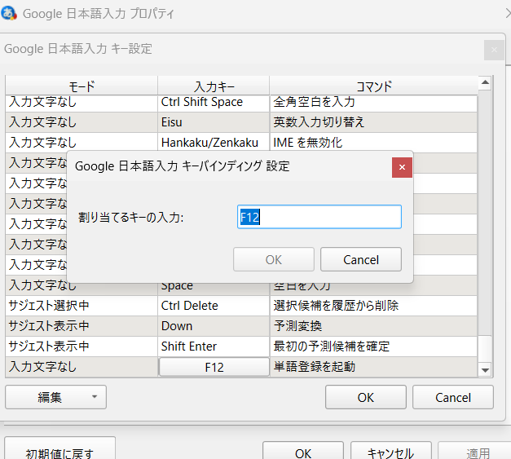Select the 選択候補を履歴から削除 command cell
The height and width of the screenshot is (459, 511).
373,306
